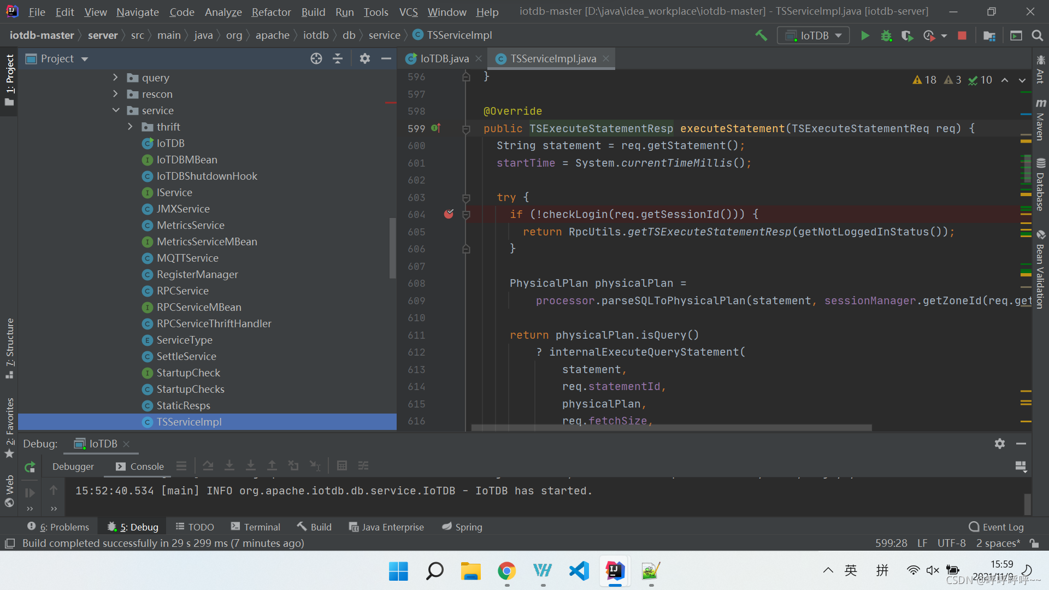This screenshot has height=590, width=1049.
Task: Open the VCS menu
Action: (408, 12)
